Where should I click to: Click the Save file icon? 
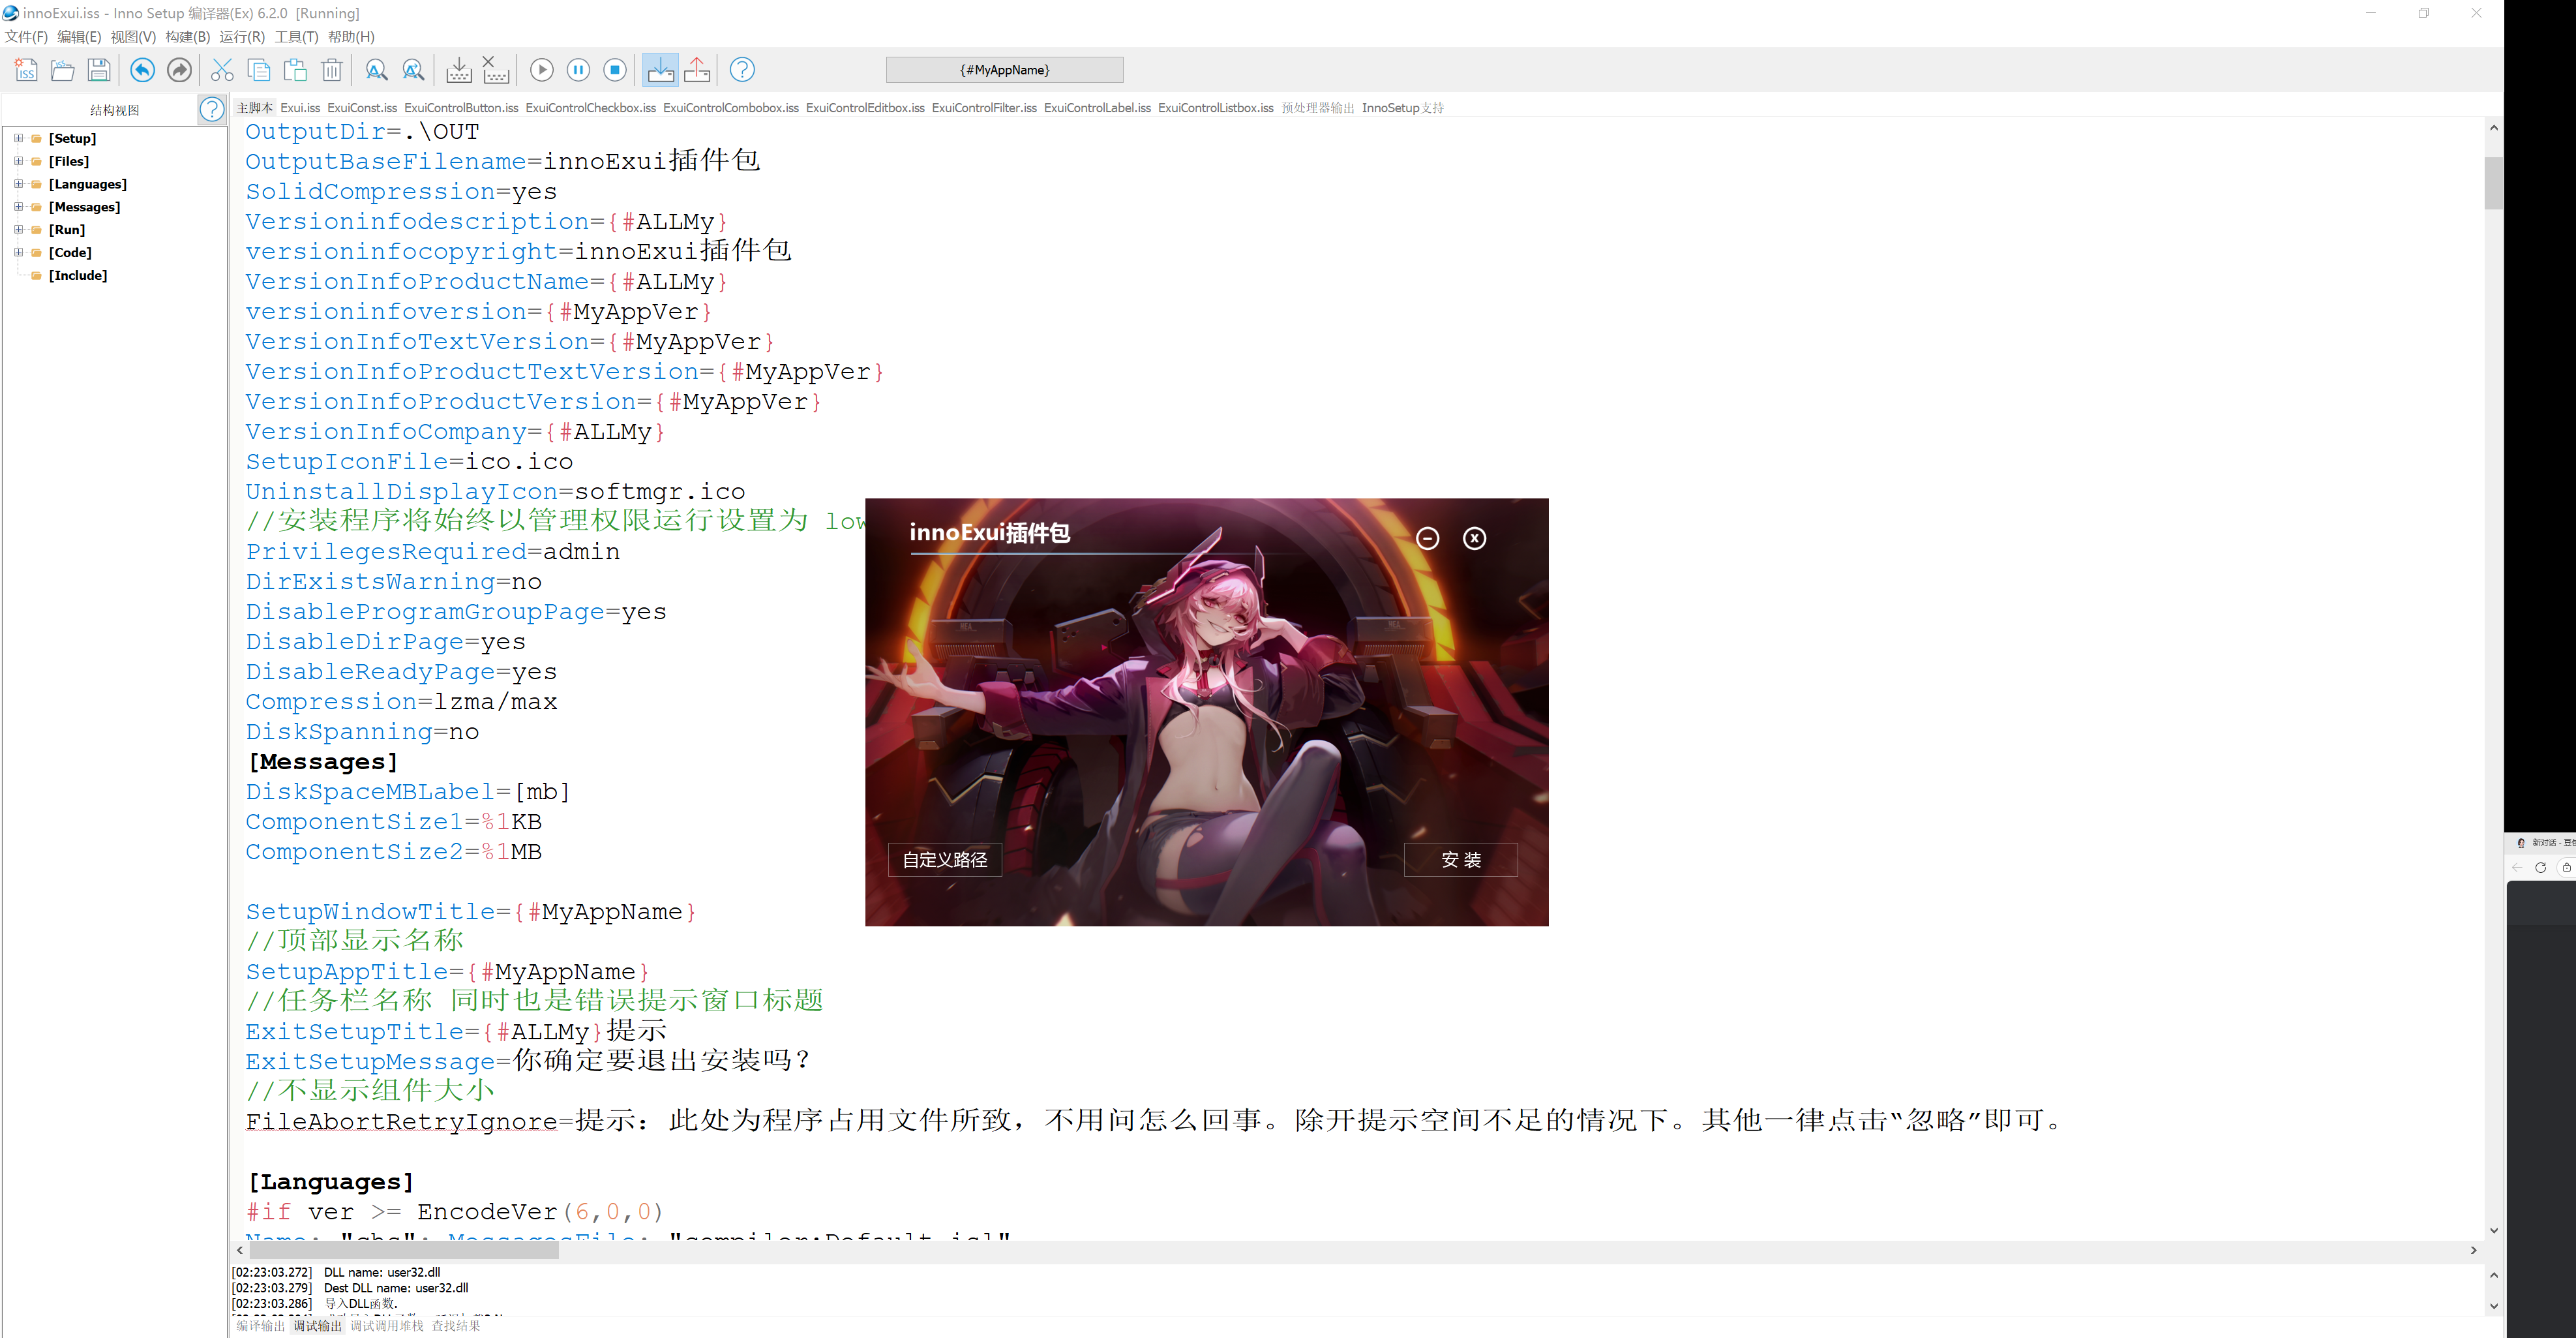(x=99, y=70)
